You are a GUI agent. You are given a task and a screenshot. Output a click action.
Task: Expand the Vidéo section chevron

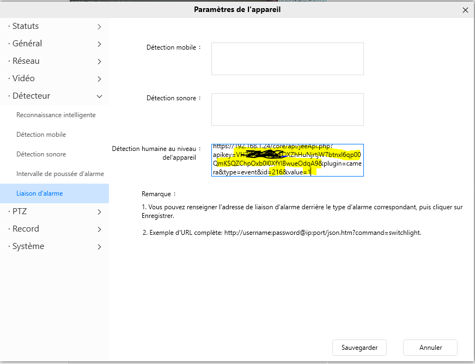pyautogui.click(x=99, y=79)
